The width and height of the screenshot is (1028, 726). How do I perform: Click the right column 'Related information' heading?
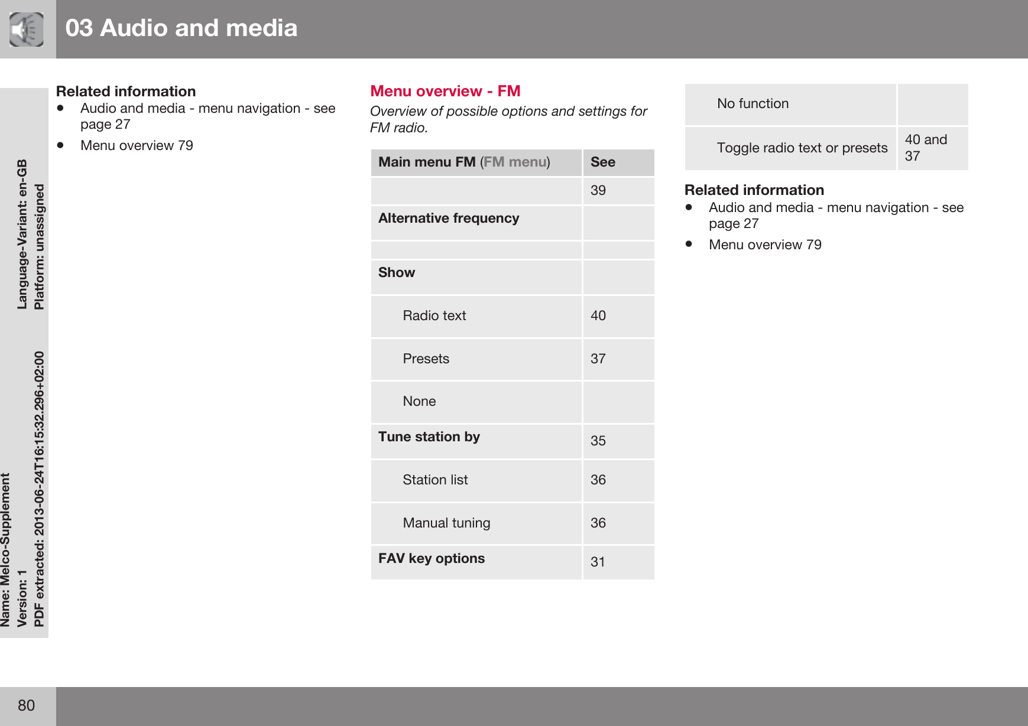click(x=754, y=190)
